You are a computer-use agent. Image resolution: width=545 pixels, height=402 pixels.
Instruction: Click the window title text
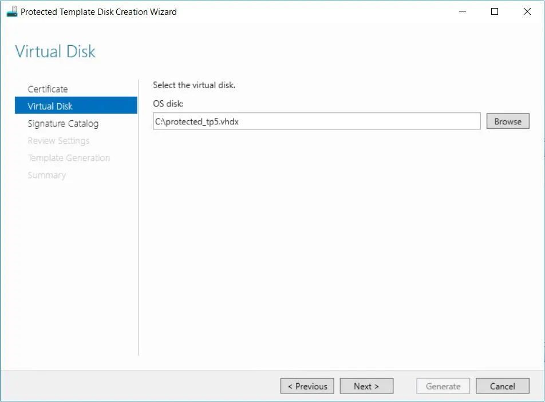pyautogui.click(x=98, y=11)
